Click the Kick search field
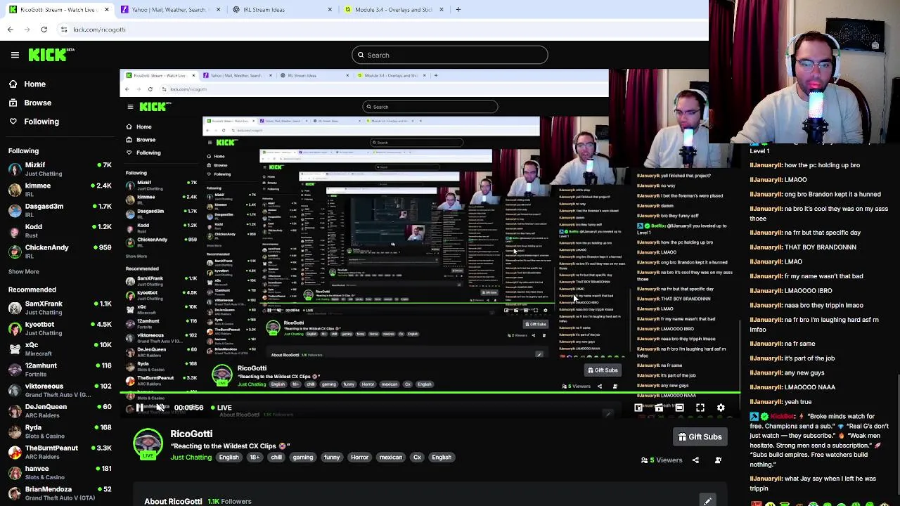 click(x=450, y=55)
